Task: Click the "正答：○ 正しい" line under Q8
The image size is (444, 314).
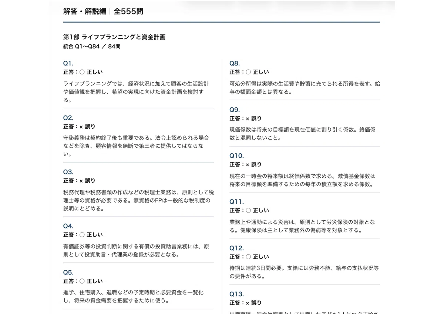Action: click(x=249, y=72)
